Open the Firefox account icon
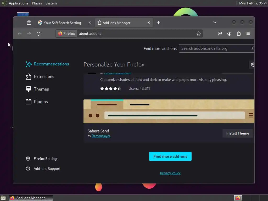This screenshot has height=201, width=268. click(229, 33)
